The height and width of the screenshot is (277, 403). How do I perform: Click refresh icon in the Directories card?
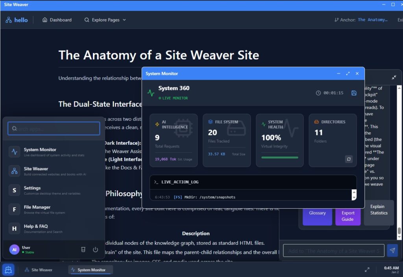tap(348, 159)
